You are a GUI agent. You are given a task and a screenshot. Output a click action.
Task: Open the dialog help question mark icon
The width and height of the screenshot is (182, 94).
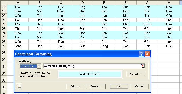tap(141, 54)
